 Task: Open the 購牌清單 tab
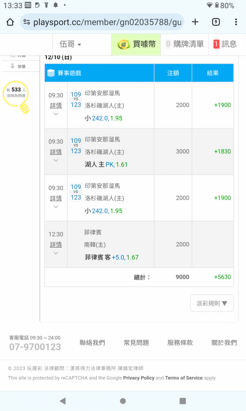(x=184, y=44)
